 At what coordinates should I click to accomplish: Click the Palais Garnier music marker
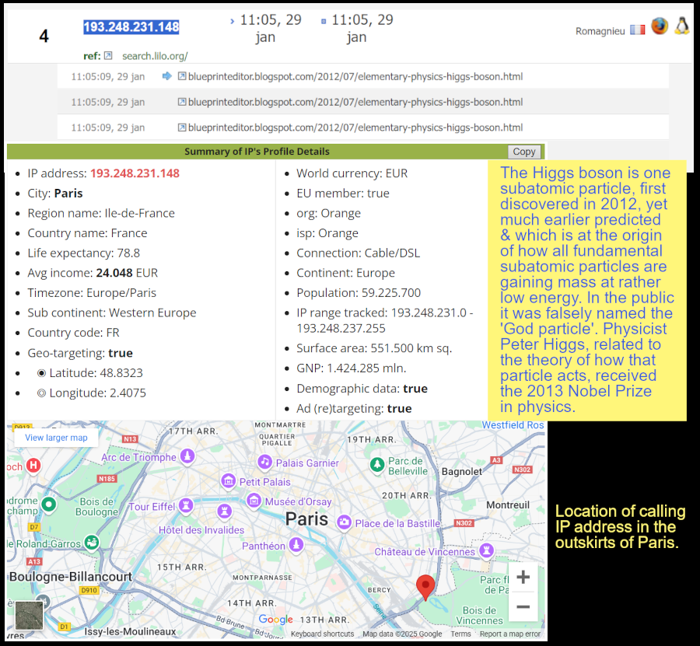264,462
